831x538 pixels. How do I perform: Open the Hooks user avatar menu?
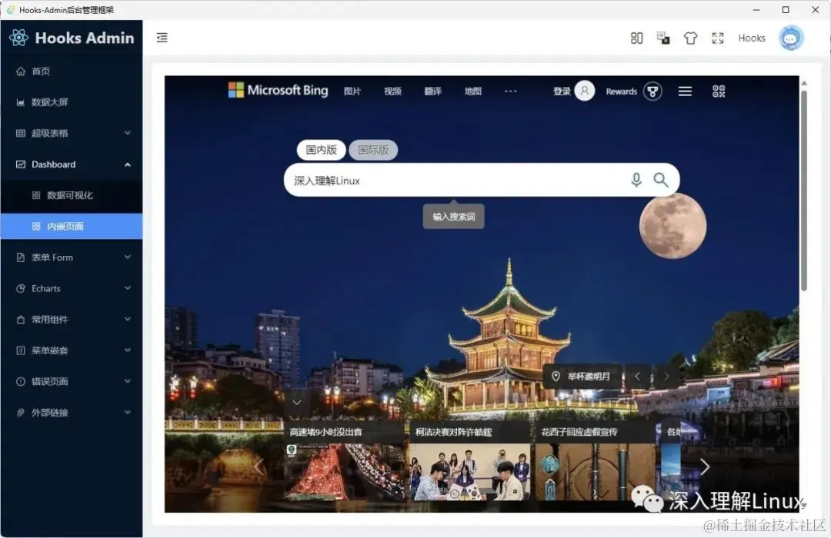791,37
